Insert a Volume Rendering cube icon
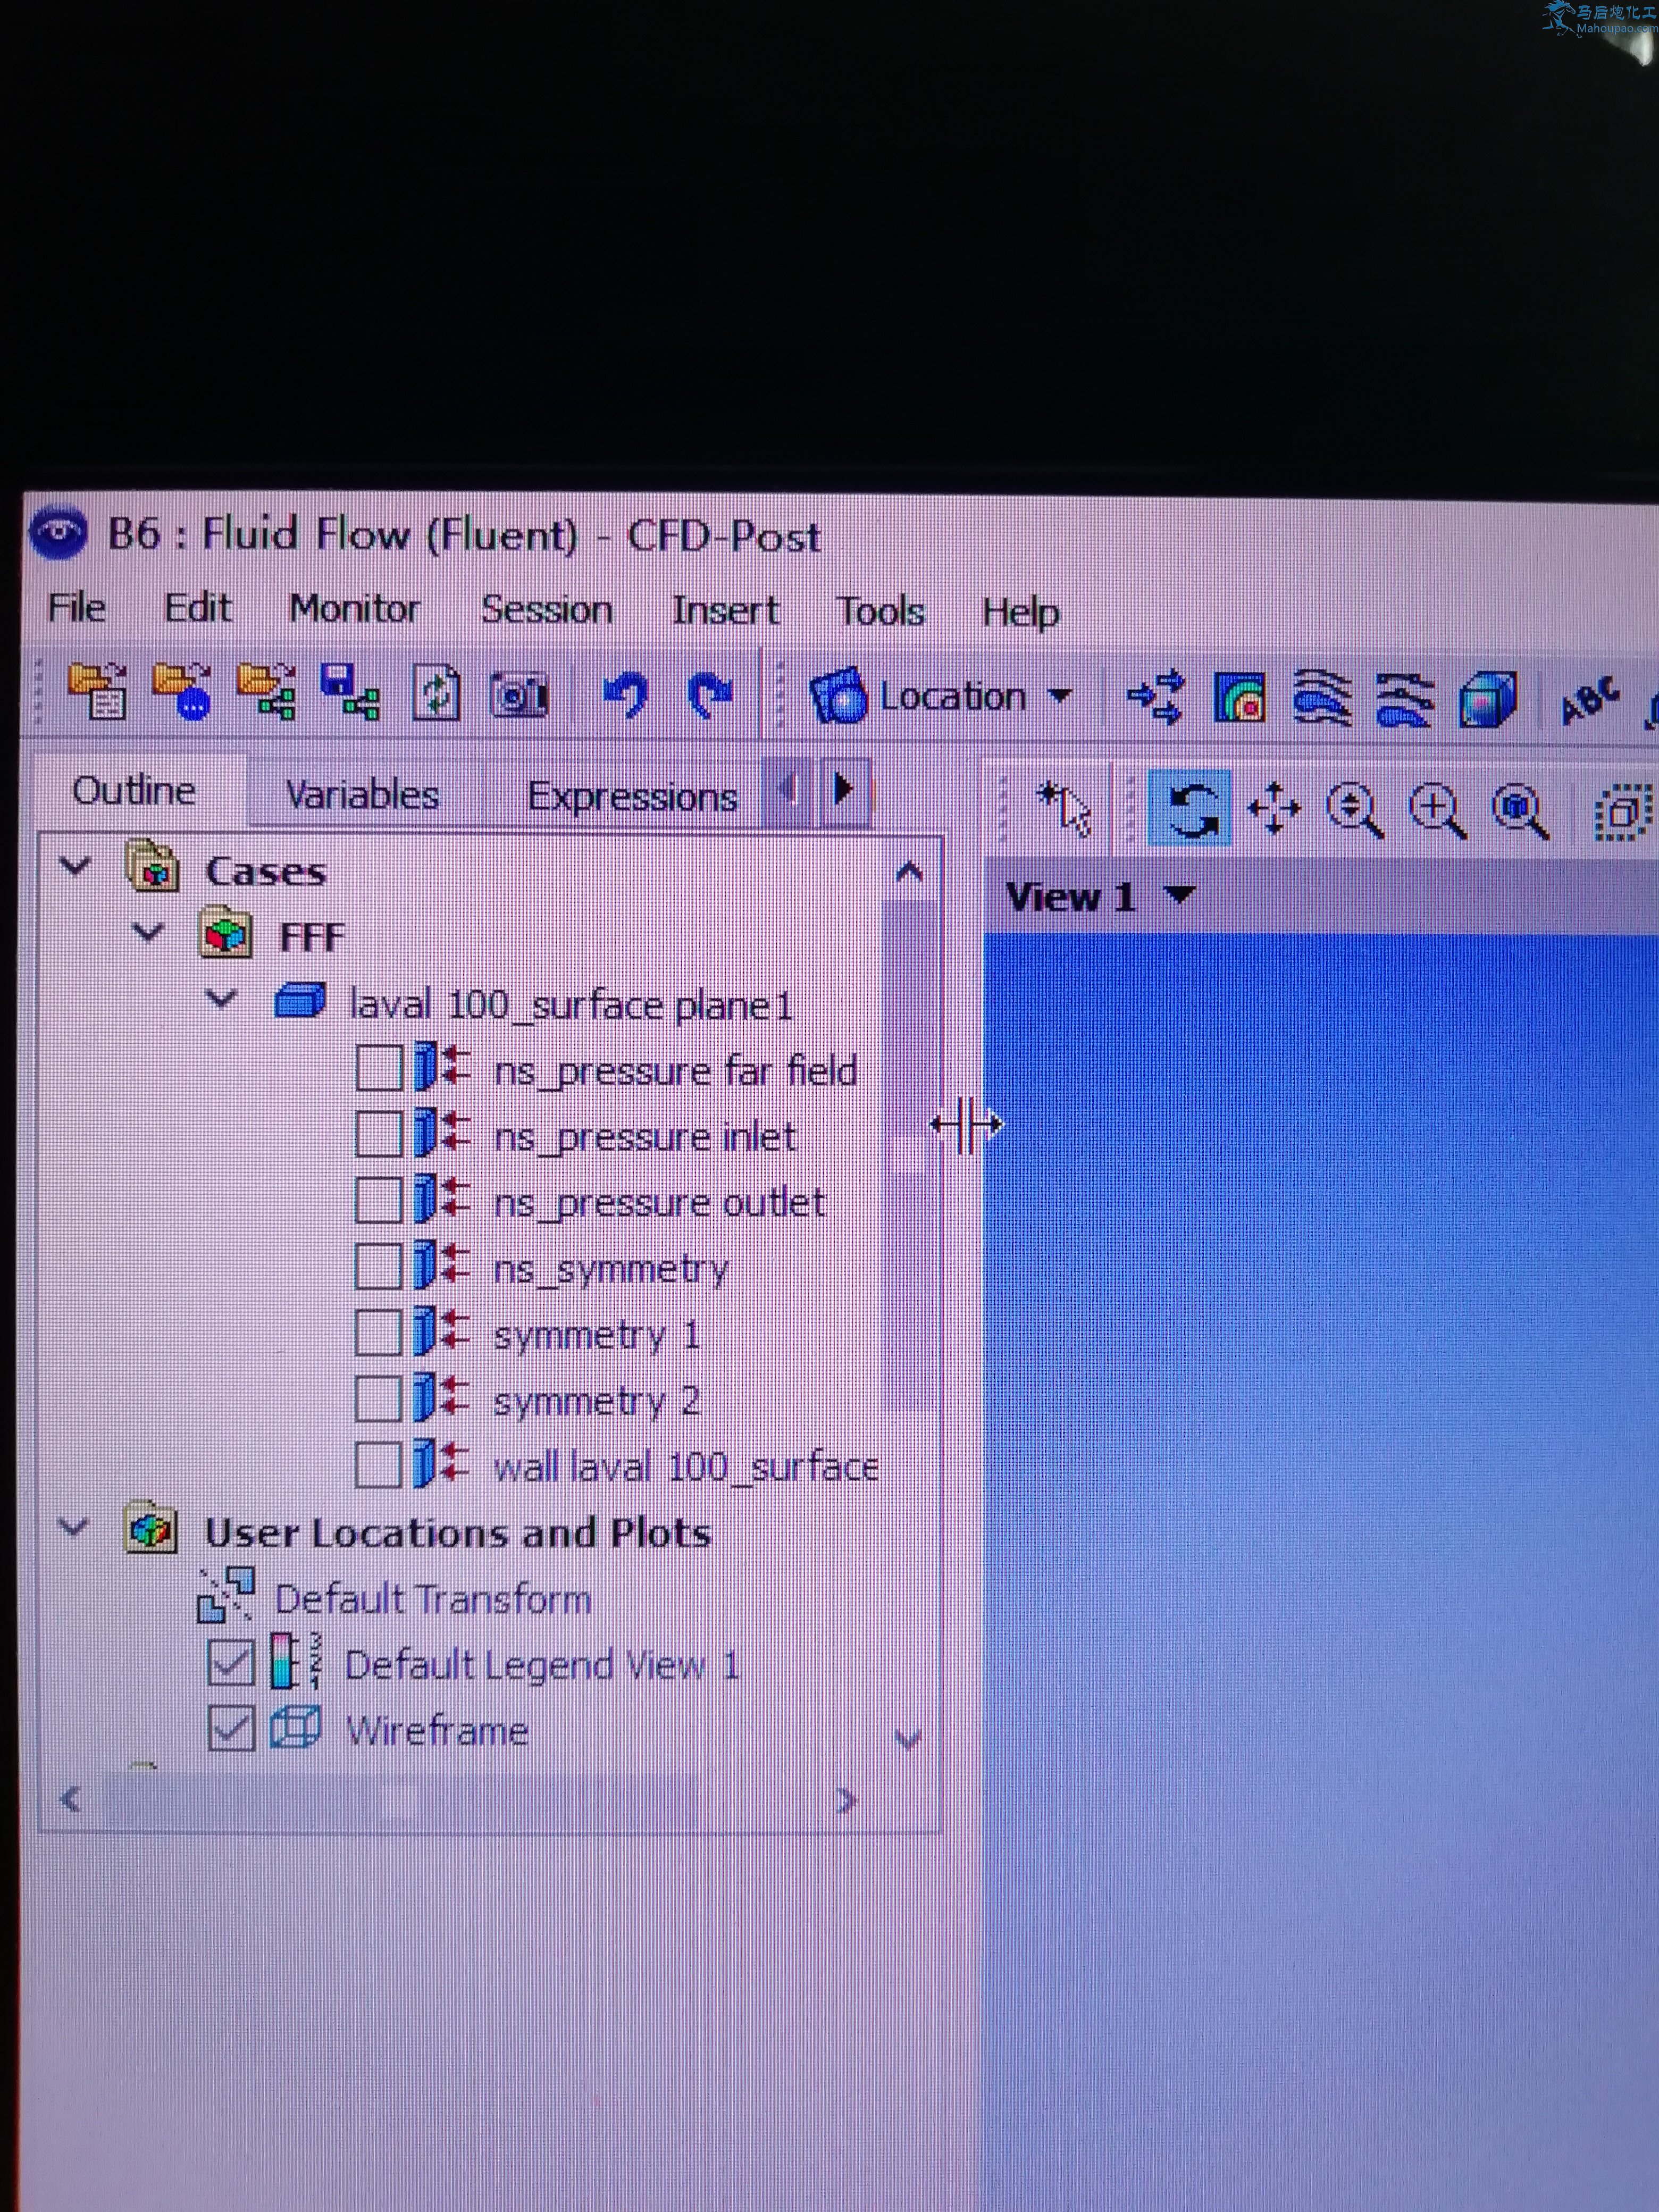This screenshot has width=1659, height=2212. click(x=1488, y=698)
